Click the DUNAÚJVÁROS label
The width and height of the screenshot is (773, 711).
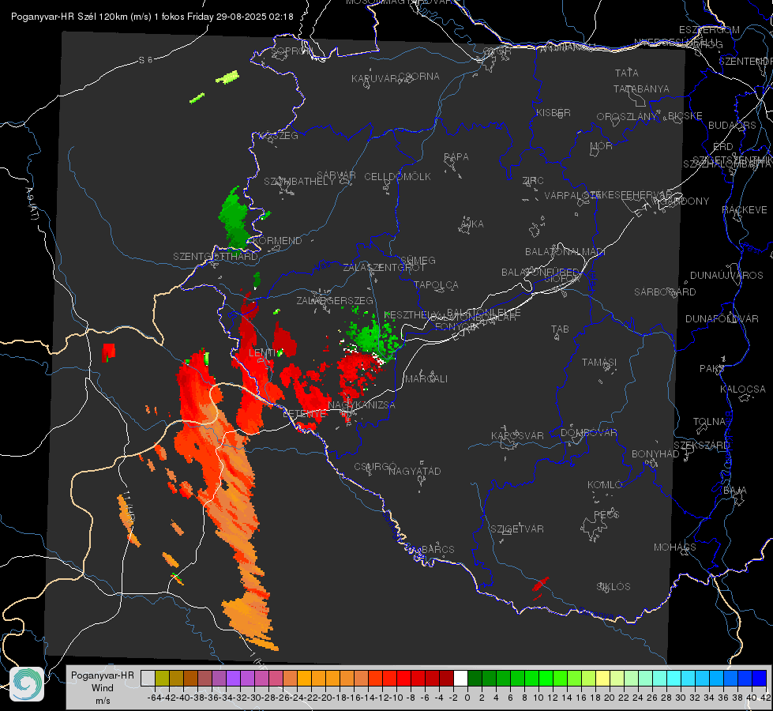pos(726,276)
